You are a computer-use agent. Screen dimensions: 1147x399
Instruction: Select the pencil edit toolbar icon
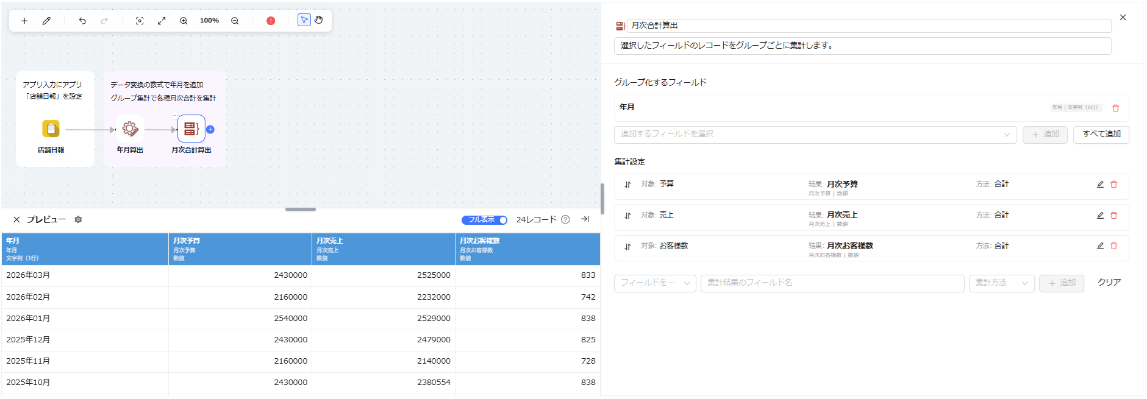pyautogui.click(x=46, y=21)
